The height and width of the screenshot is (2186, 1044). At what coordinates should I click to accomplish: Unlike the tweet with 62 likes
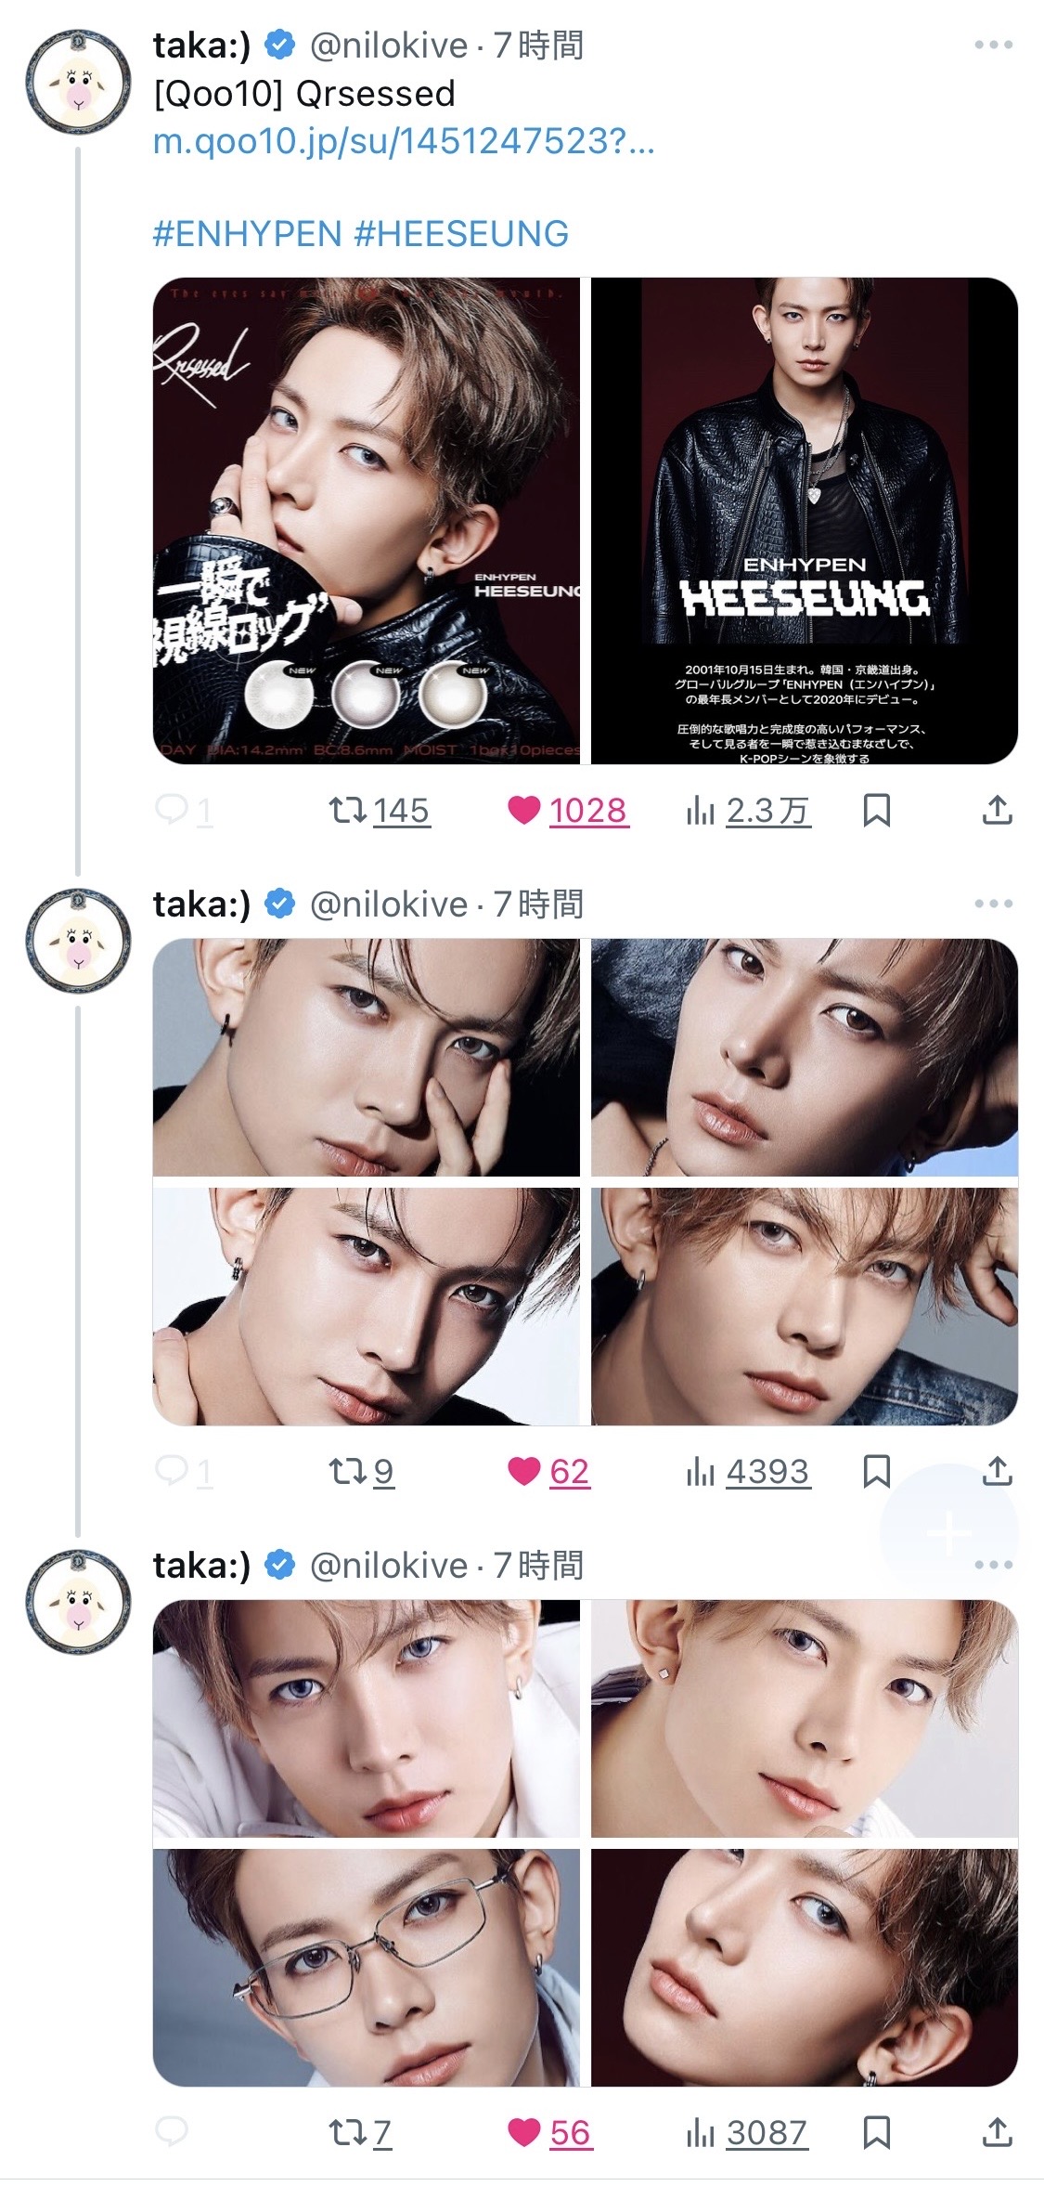coord(524,1472)
